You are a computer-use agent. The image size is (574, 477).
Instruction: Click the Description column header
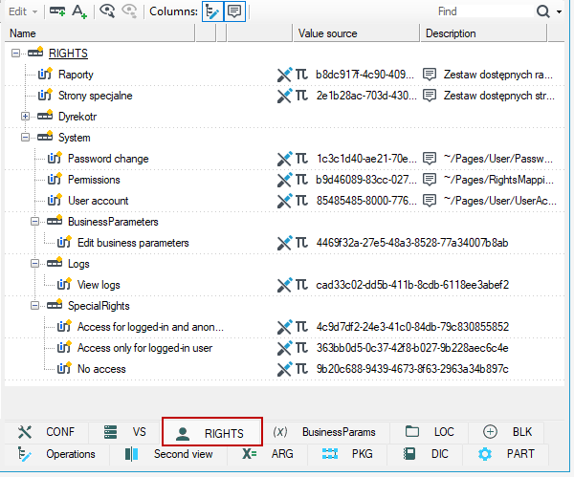click(483, 33)
